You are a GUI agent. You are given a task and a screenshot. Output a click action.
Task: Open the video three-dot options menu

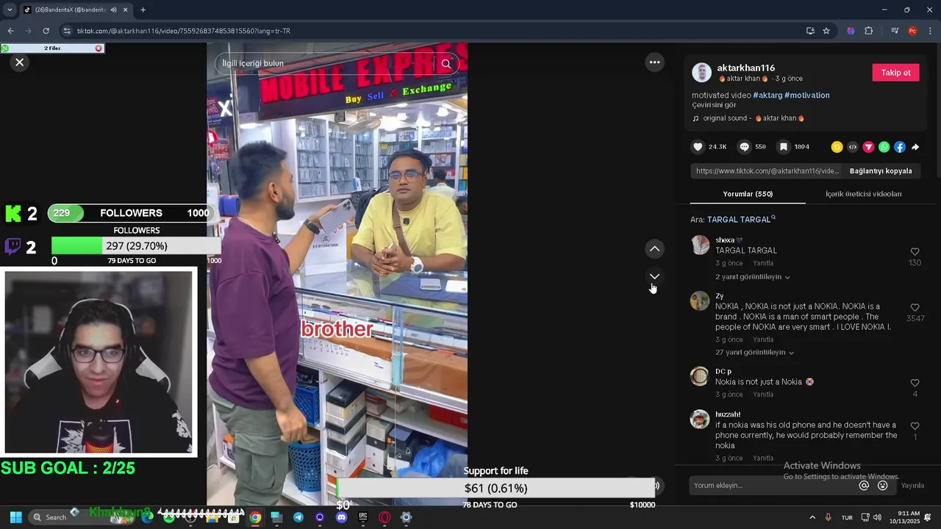coord(654,62)
